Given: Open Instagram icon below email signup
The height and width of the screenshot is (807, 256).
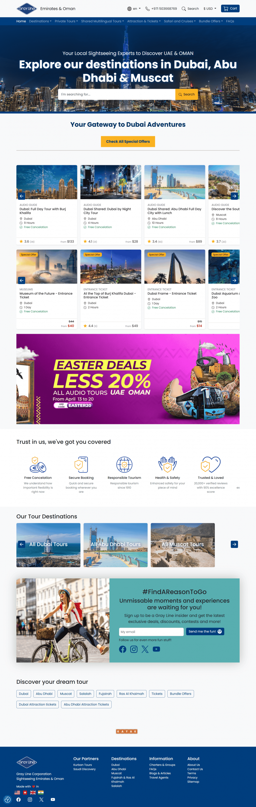Looking at the screenshot, I should [134, 649].
